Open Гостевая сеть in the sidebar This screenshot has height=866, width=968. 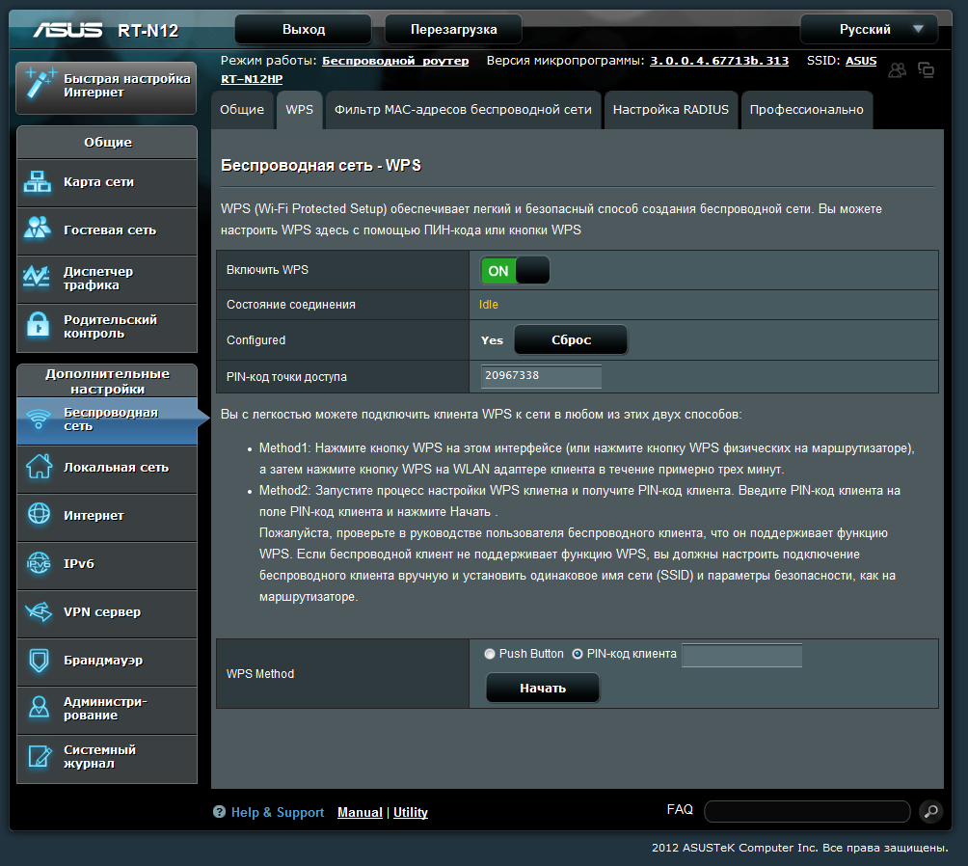[107, 230]
